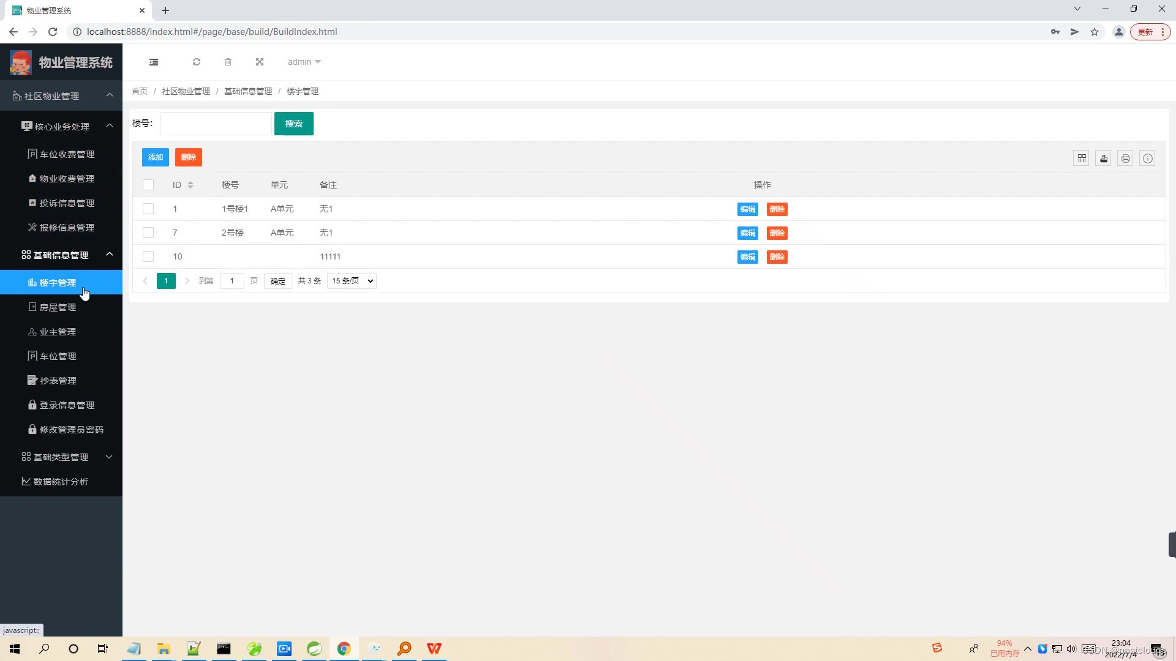Expand 基础类型管理 section

click(61, 457)
